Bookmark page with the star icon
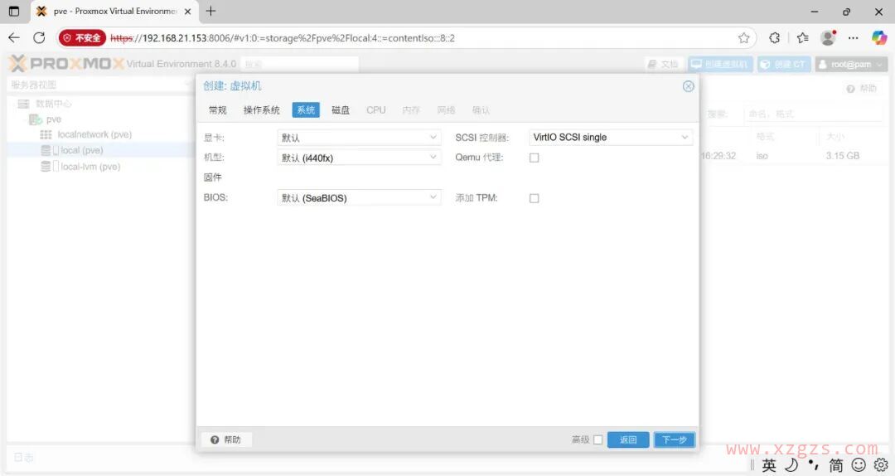This screenshot has width=895, height=476. pyautogui.click(x=743, y=38)
